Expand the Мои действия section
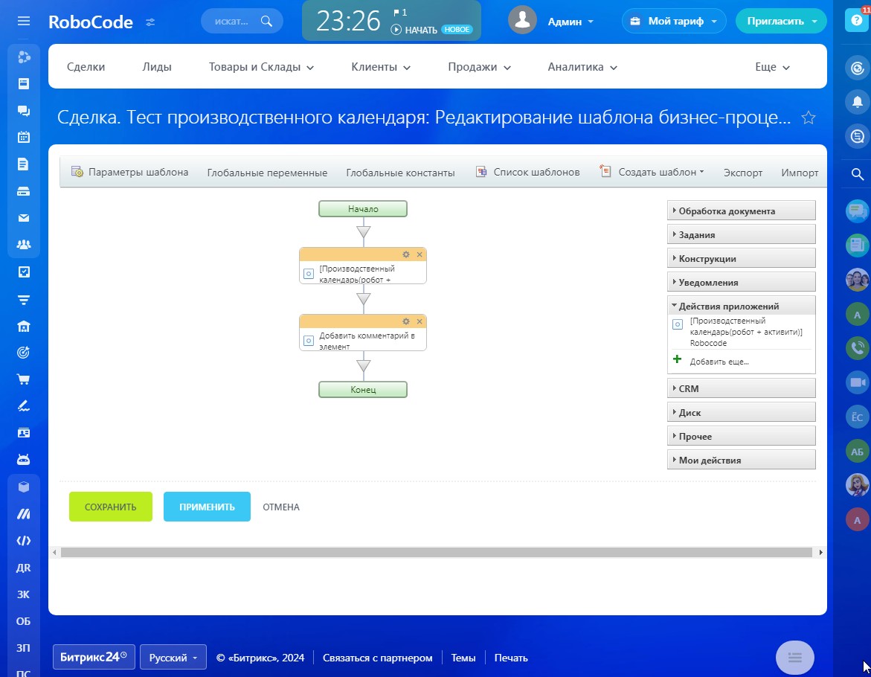Image resolution: width=871 pixels, height=677 pixels. point(741,461)
